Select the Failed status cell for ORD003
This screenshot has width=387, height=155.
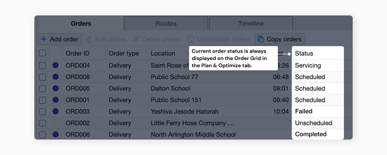pos(318,111)
